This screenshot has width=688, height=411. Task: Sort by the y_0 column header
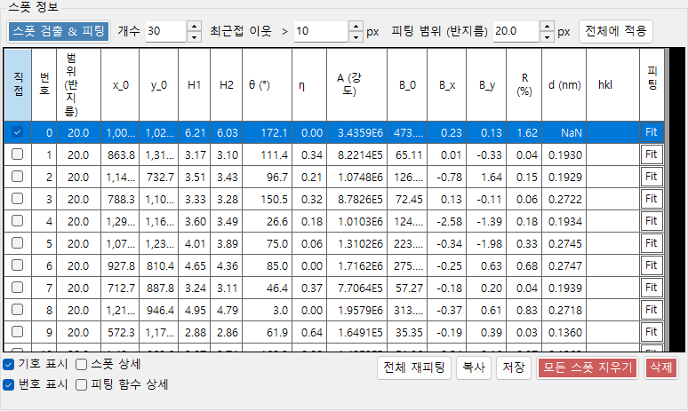pyautogui.click(x=159, y=84)
